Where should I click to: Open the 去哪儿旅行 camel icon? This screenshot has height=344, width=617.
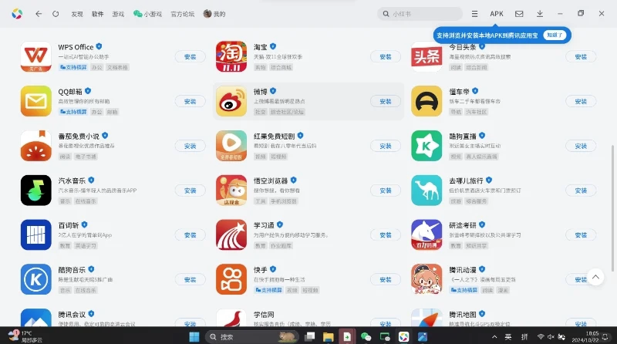pos(427,191)
